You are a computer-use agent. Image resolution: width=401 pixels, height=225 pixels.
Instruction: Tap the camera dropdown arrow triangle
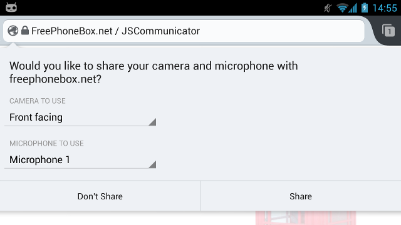[152, 122]
